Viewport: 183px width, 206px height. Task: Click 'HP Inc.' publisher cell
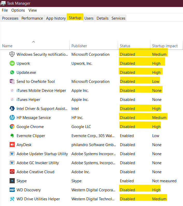[77, 117]
